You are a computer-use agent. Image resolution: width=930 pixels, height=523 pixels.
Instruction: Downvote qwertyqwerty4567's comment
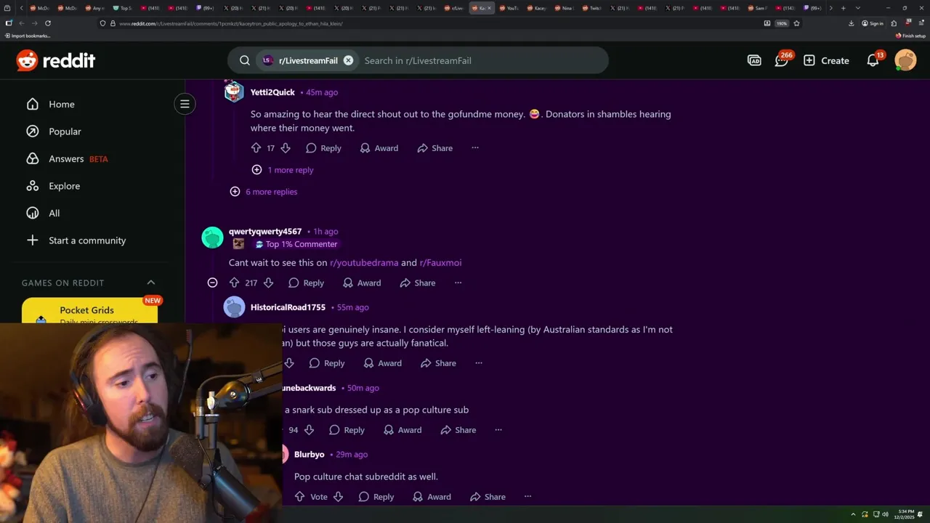pos(268,283)
